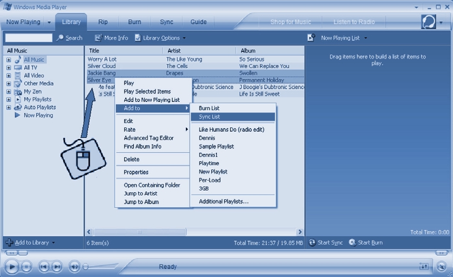The width and height of the screenshot is (453, 277).
Task: Click the compact mode icon at bottom right
Action: tap(441, 266)
